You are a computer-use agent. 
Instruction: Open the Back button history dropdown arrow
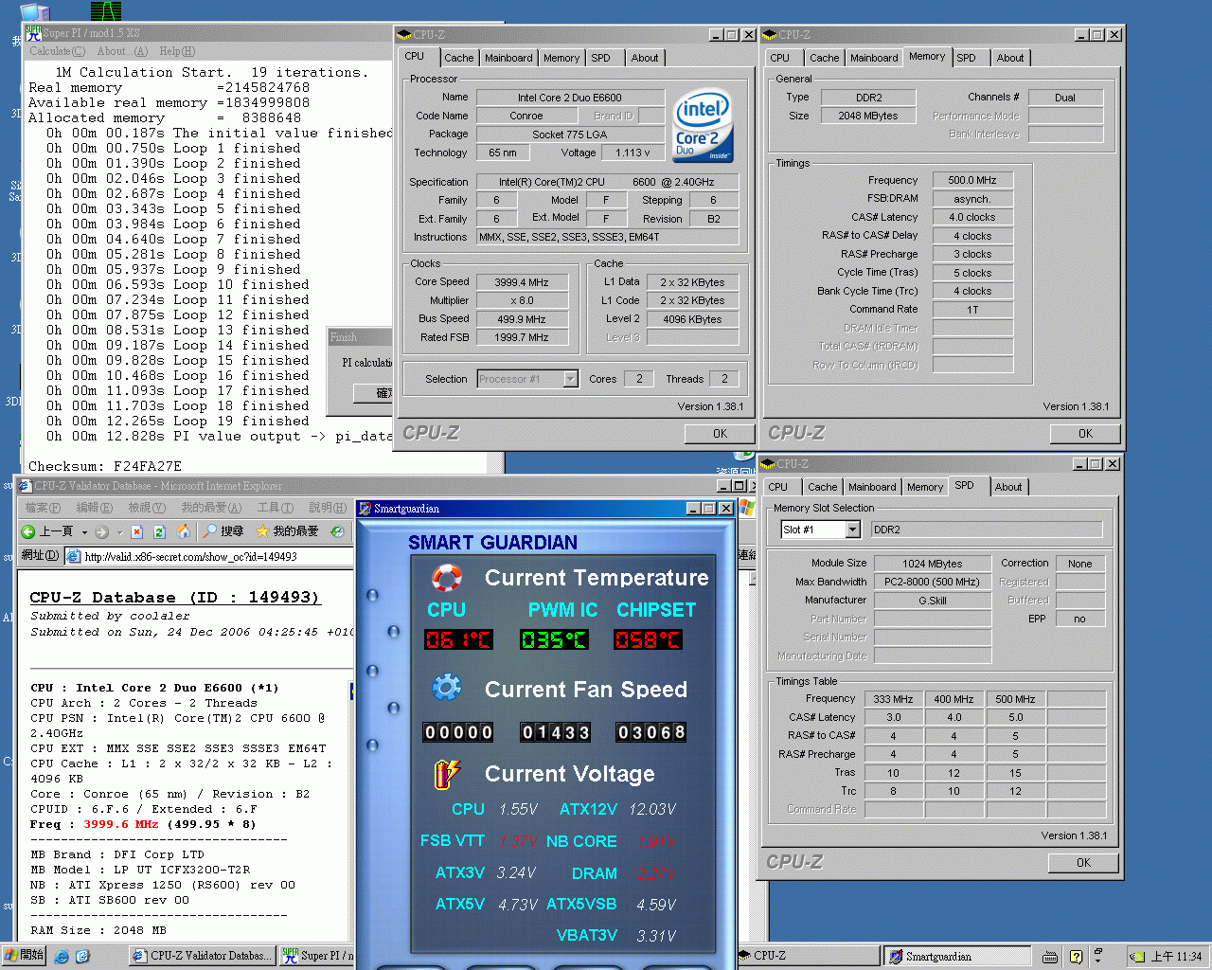pyautogui.click(x=84, y=532)
